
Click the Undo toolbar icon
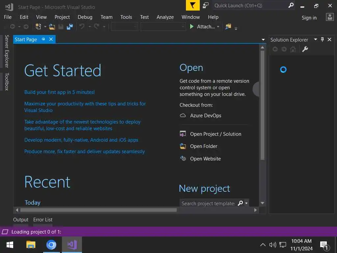click(x=82, y=26)
